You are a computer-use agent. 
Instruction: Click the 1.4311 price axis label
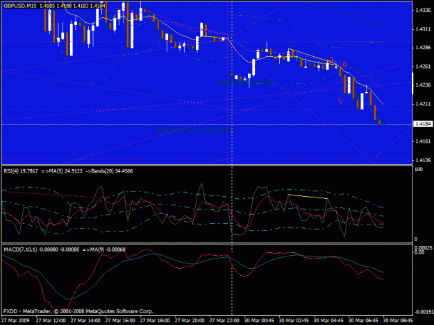423,29
